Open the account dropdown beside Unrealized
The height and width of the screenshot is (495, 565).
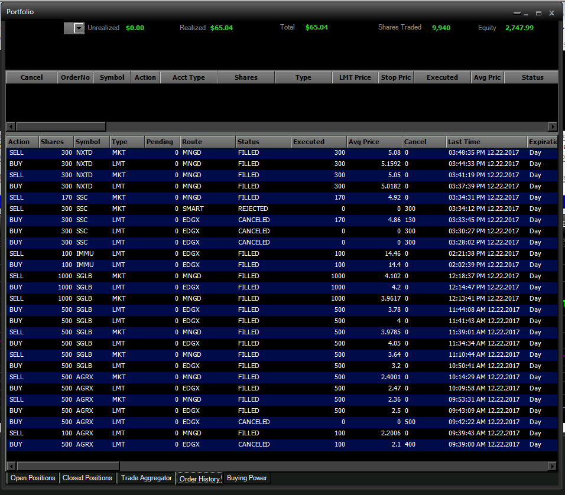tap(79, 28)
